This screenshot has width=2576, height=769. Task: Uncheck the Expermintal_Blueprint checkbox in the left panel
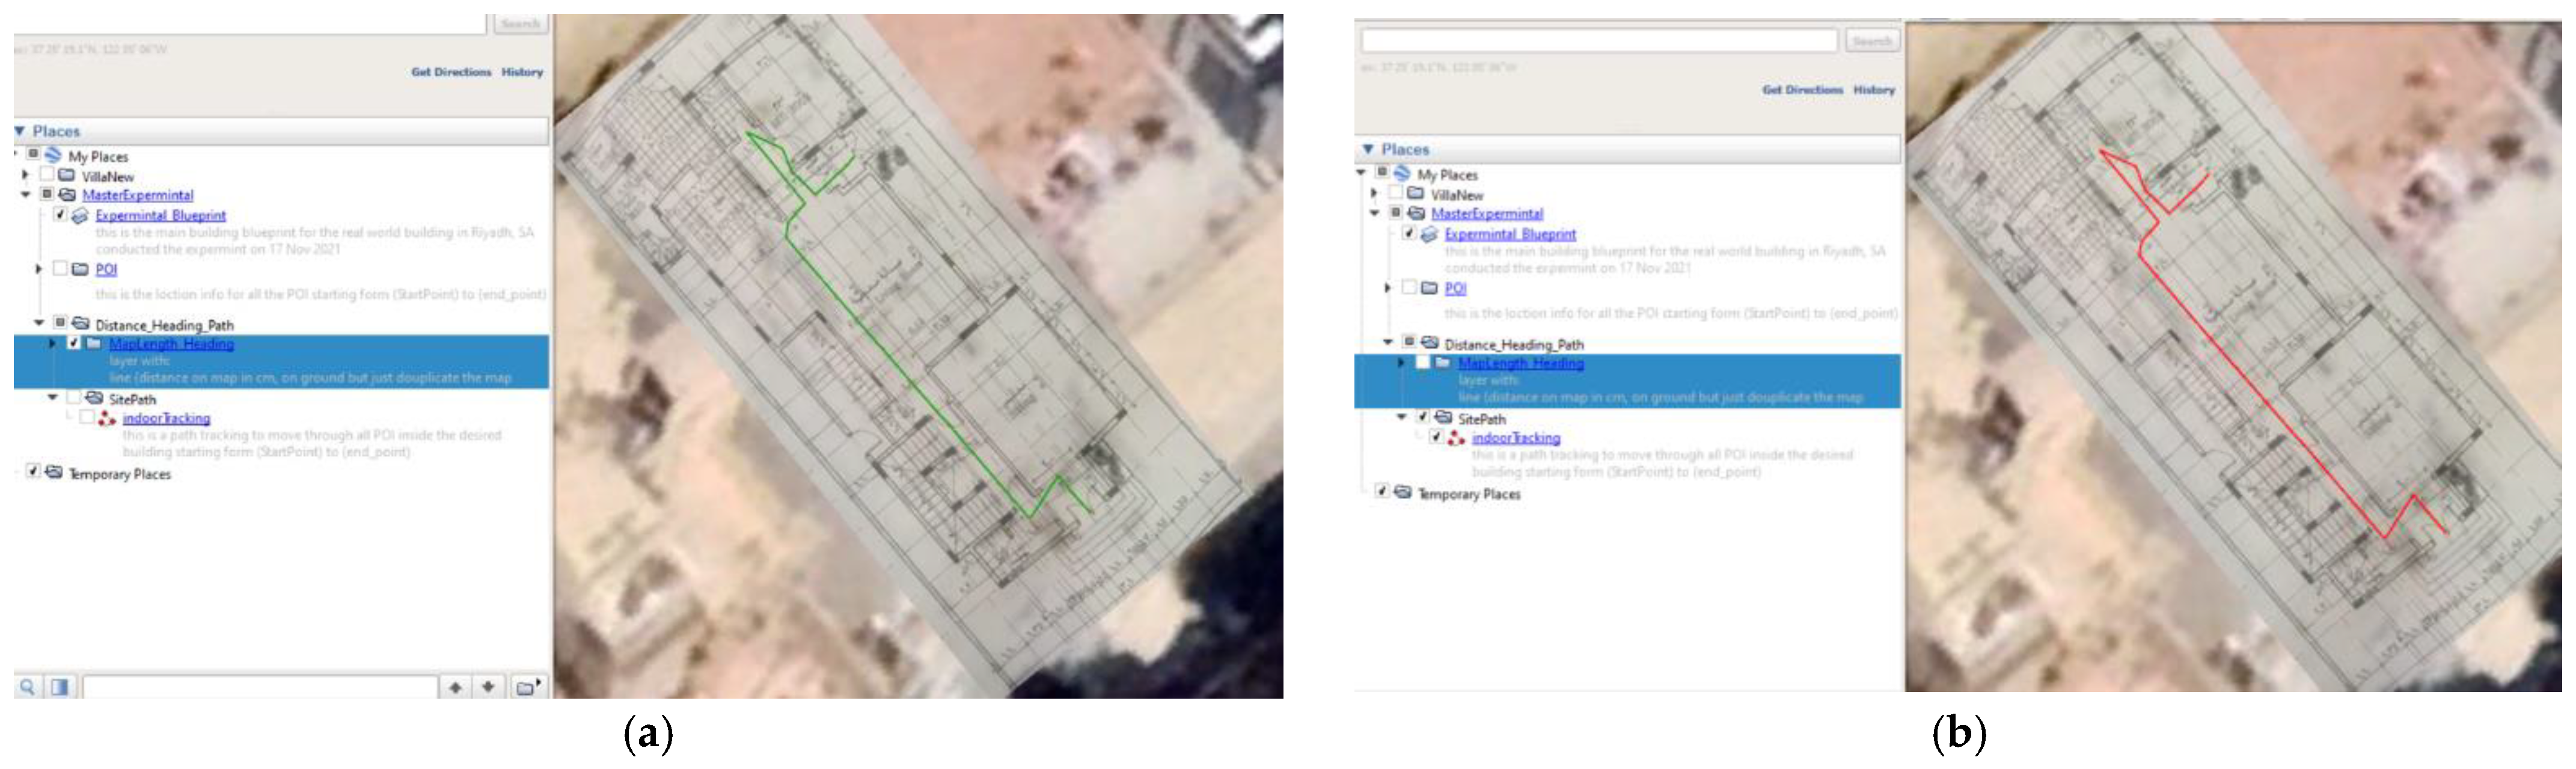pos(60,215)
